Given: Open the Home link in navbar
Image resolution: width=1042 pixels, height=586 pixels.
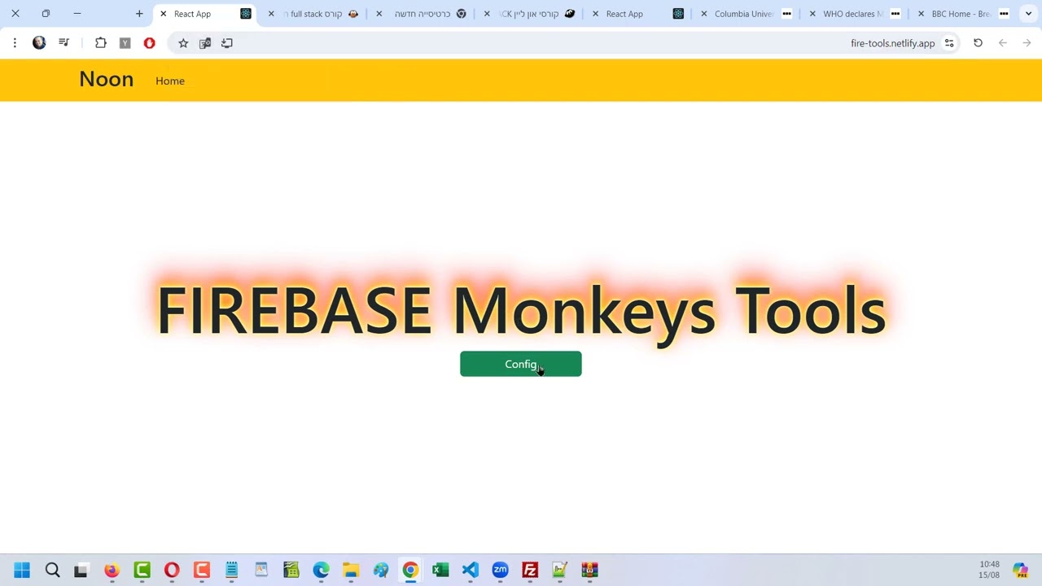Looking at the screenshot, I should pyautogui.click(x=170, y=81).
